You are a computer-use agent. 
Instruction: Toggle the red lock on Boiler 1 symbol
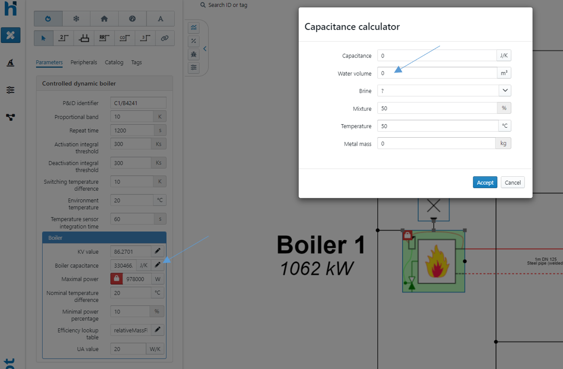(407, 235)
